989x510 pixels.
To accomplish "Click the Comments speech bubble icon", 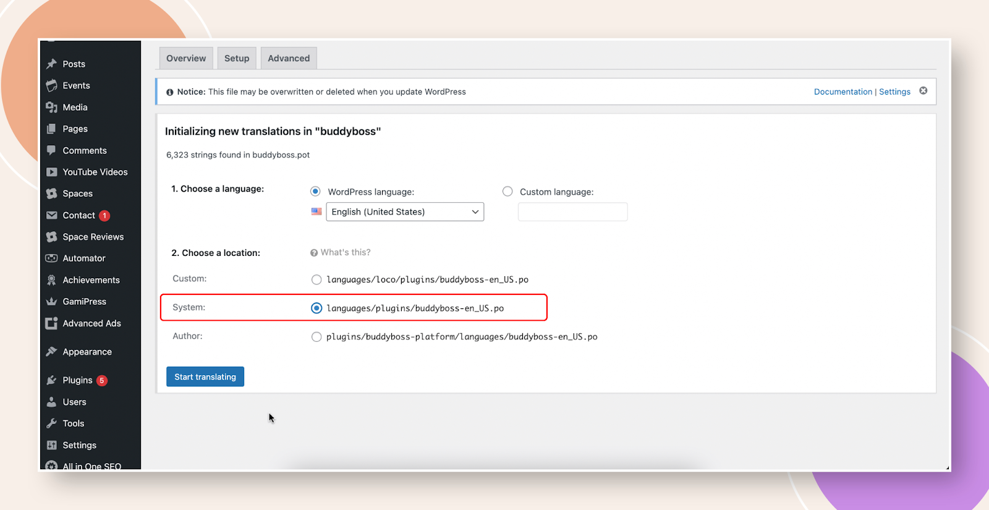I will [52, 150].
